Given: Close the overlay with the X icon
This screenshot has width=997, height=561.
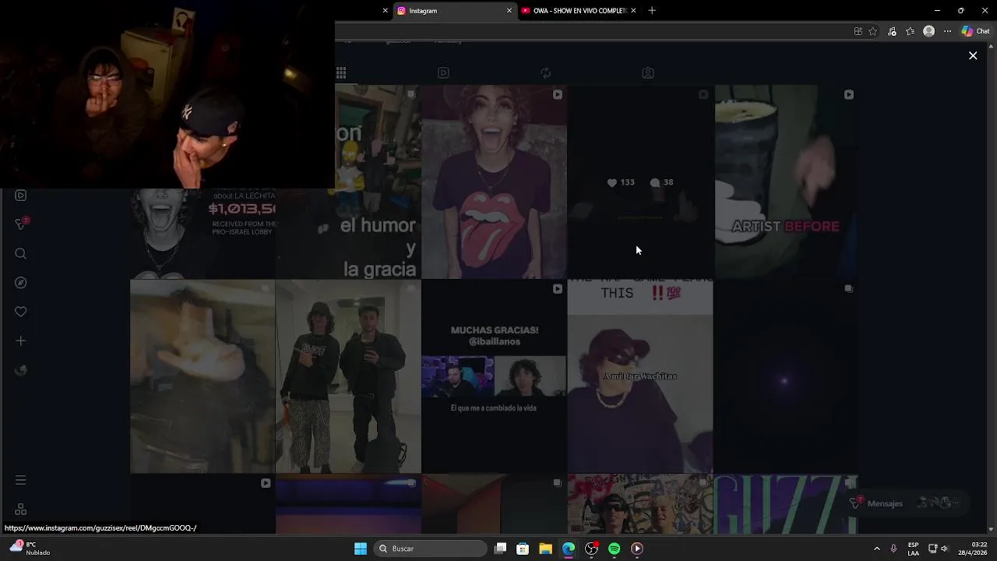Looking at the screenshot, I should tap(973, 55).
